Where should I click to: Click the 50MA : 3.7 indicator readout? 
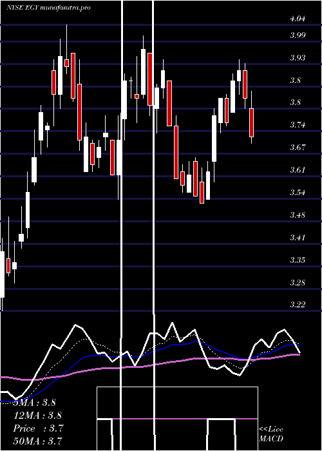(37, 441)
